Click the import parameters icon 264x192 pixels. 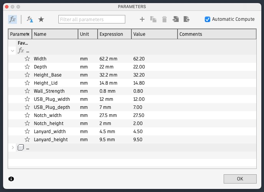point(176,19)
